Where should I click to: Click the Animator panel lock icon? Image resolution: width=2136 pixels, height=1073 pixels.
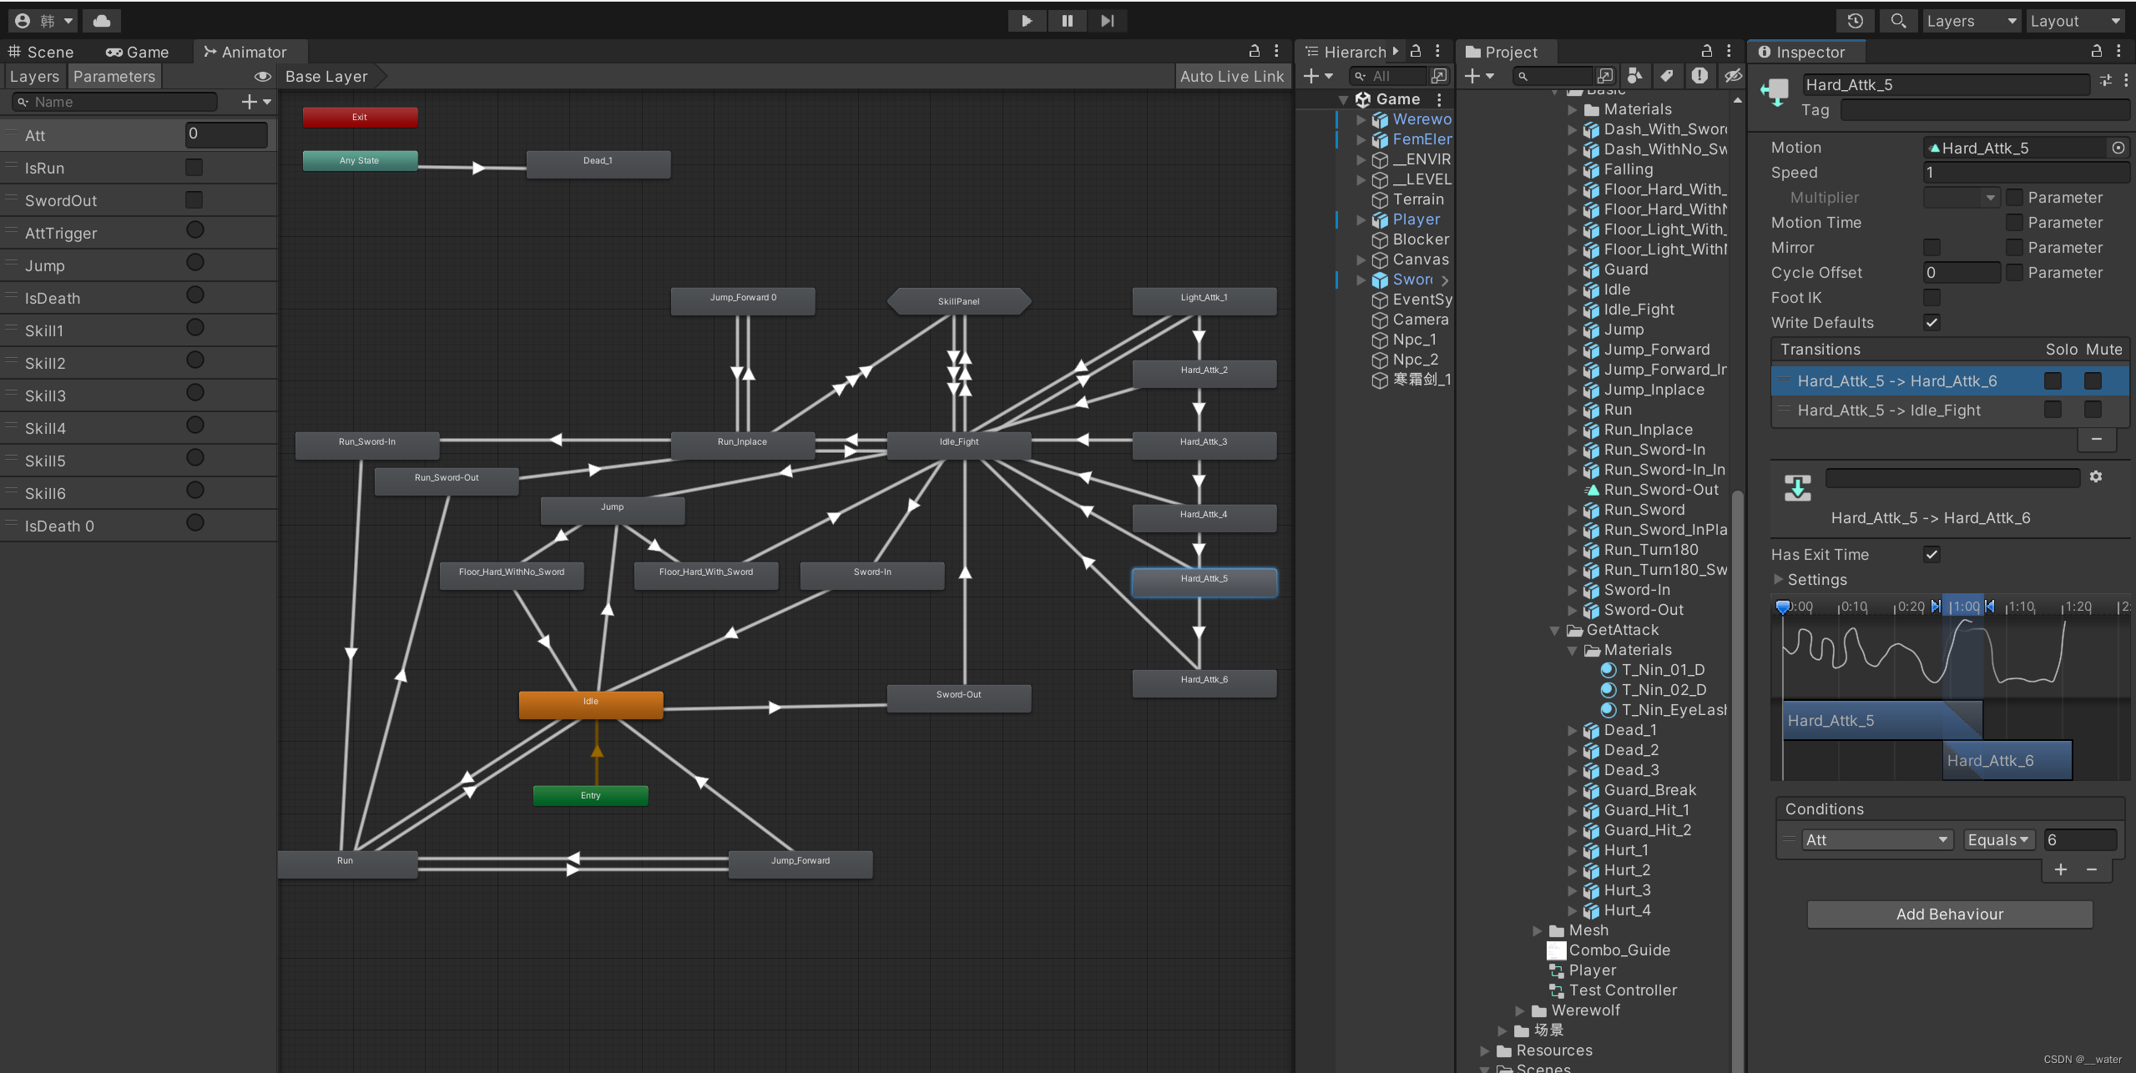(x=1254, y=52)
